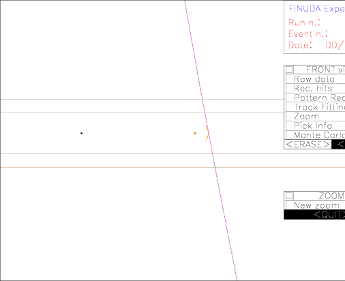Click the small black dot marker
Viewport: 345px width, 281px height.
coord(81,133)
